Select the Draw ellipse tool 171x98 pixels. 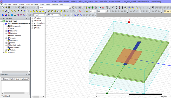pos(40,11)
